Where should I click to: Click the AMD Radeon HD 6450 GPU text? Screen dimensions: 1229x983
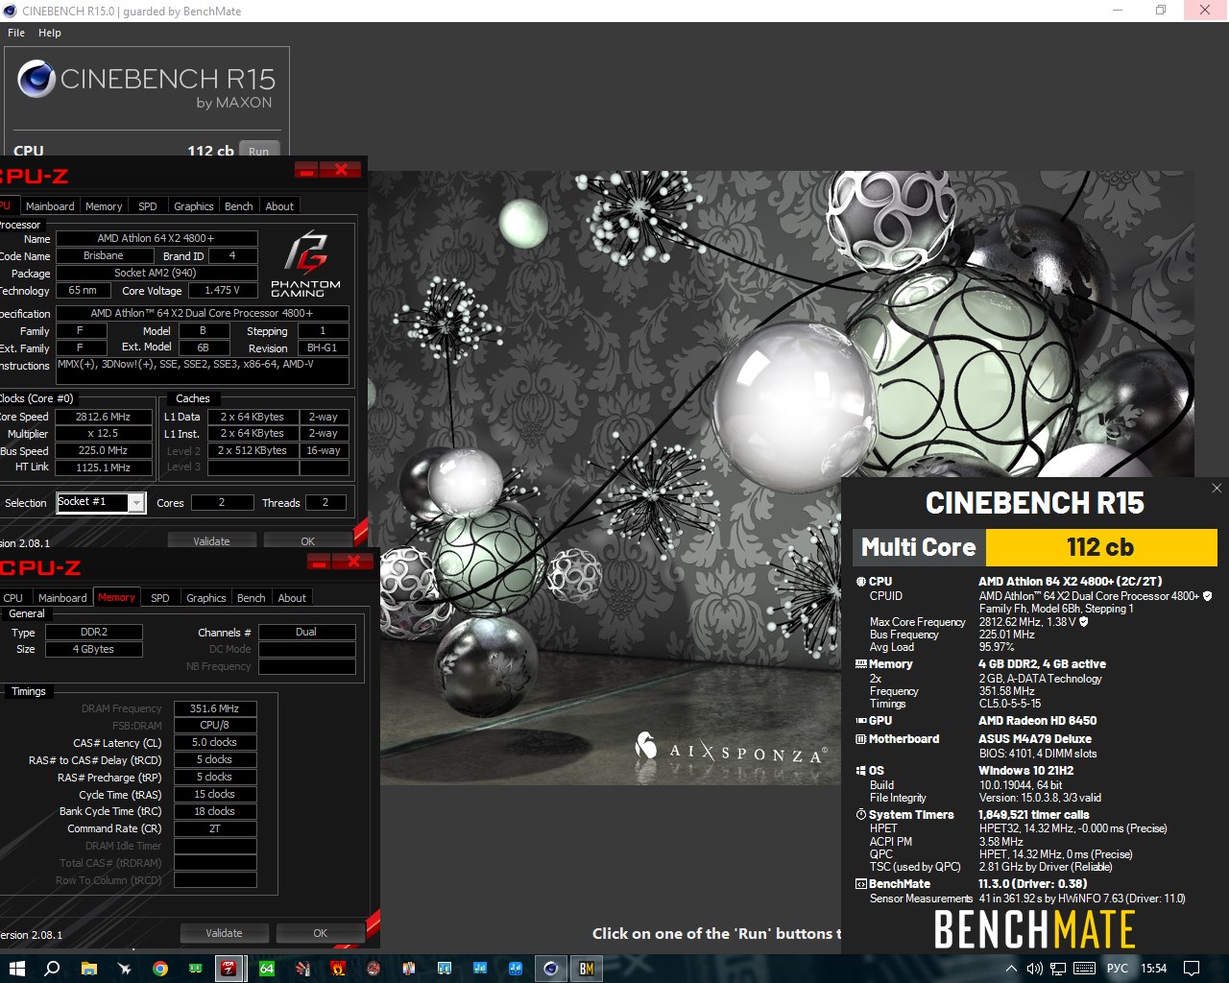[1038, 721]
